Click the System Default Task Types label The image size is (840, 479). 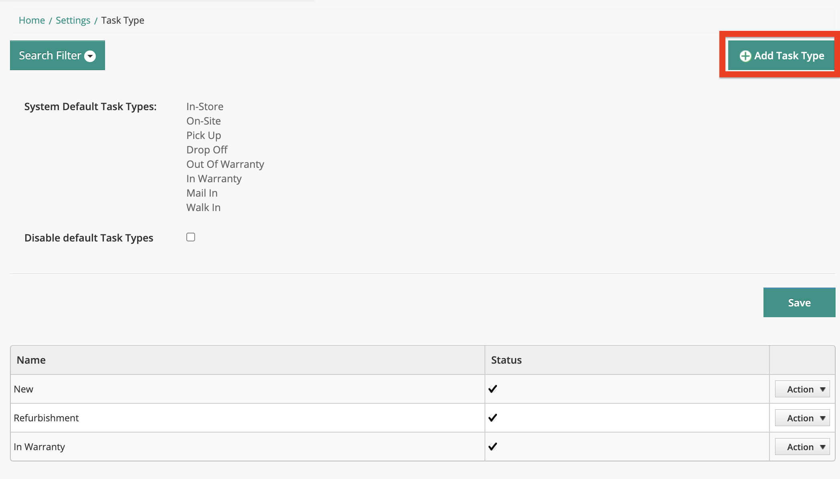91,107
